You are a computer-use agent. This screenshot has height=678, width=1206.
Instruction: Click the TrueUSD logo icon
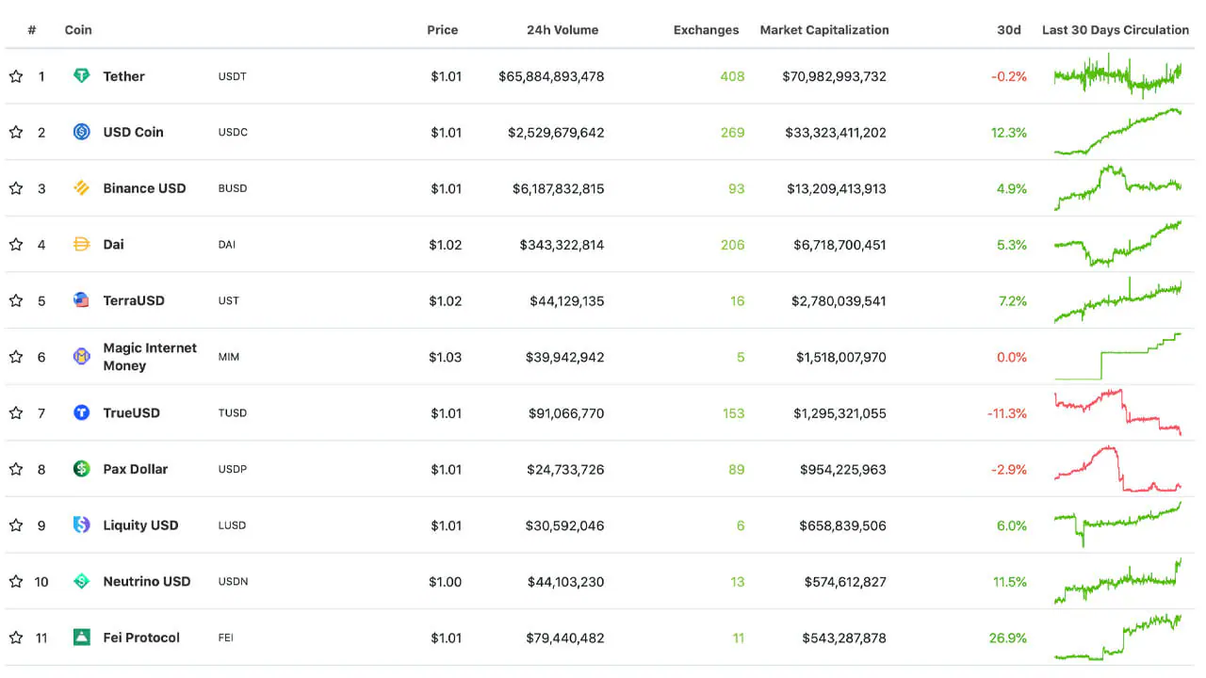[82, 412]
